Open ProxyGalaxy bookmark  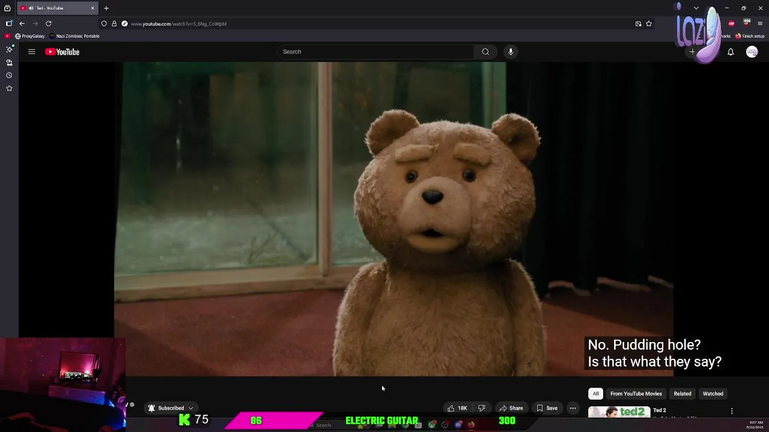pos(29,36)
